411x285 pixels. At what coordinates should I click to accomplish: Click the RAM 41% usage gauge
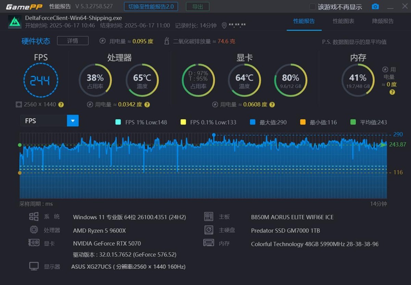pos(358,80)
